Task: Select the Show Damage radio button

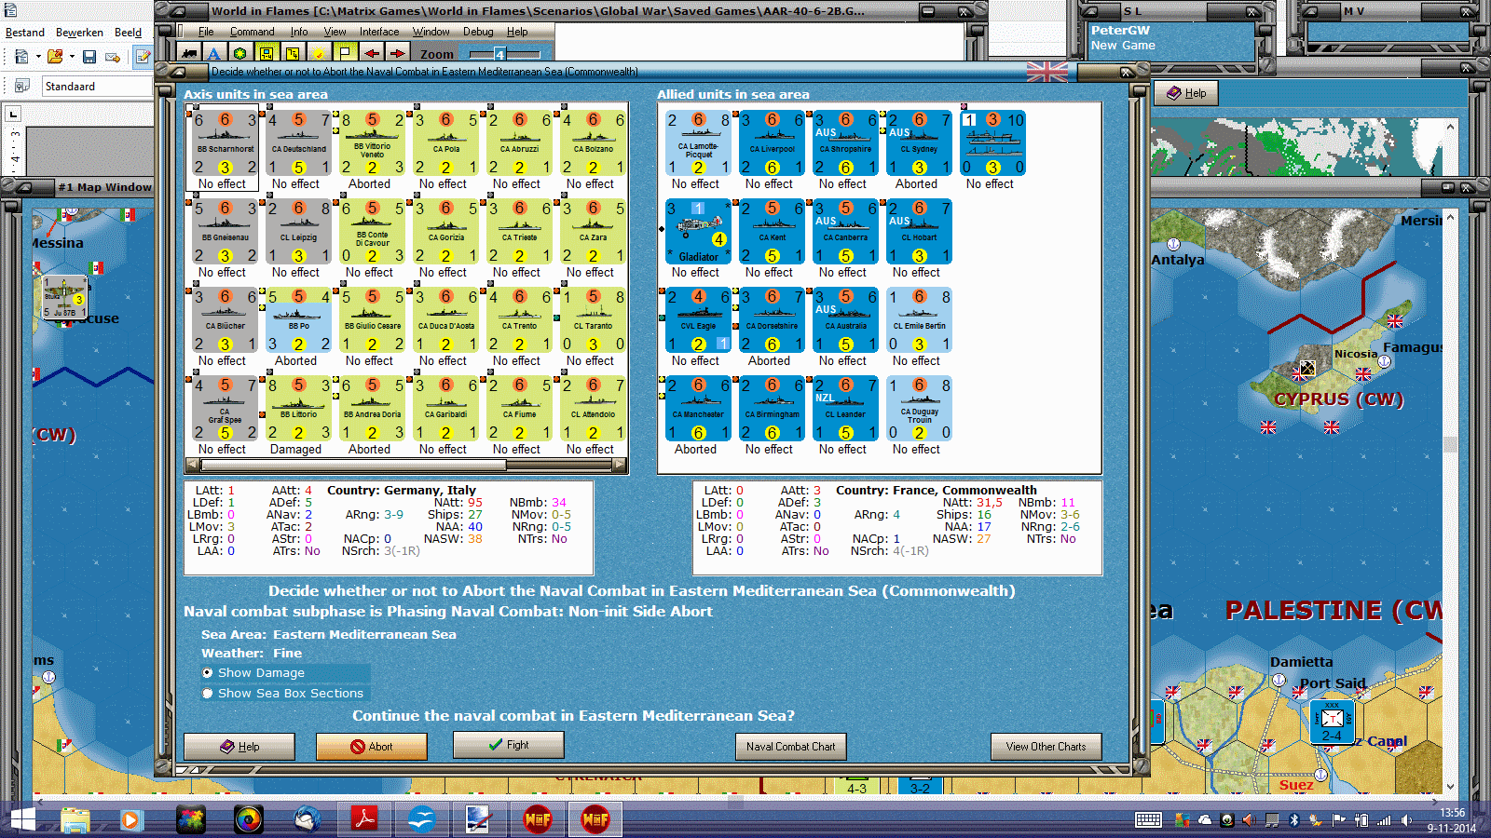Action: click(208, 672)
